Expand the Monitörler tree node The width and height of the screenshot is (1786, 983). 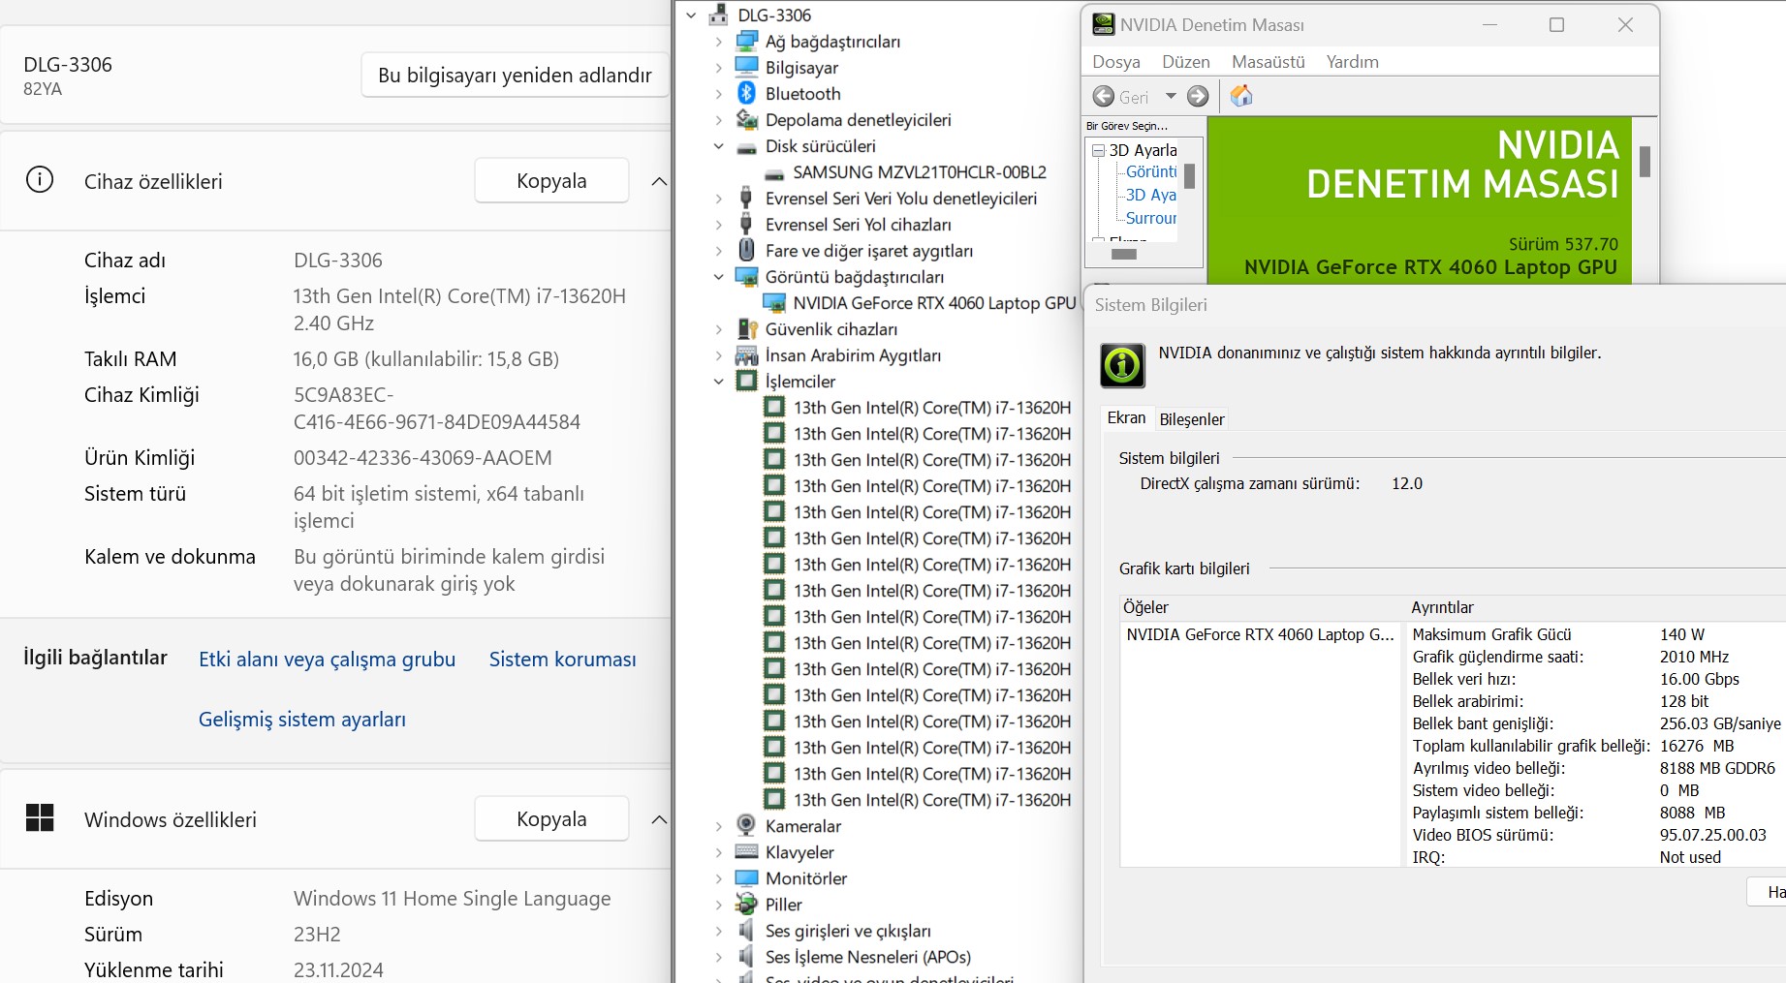pos(718,878)
